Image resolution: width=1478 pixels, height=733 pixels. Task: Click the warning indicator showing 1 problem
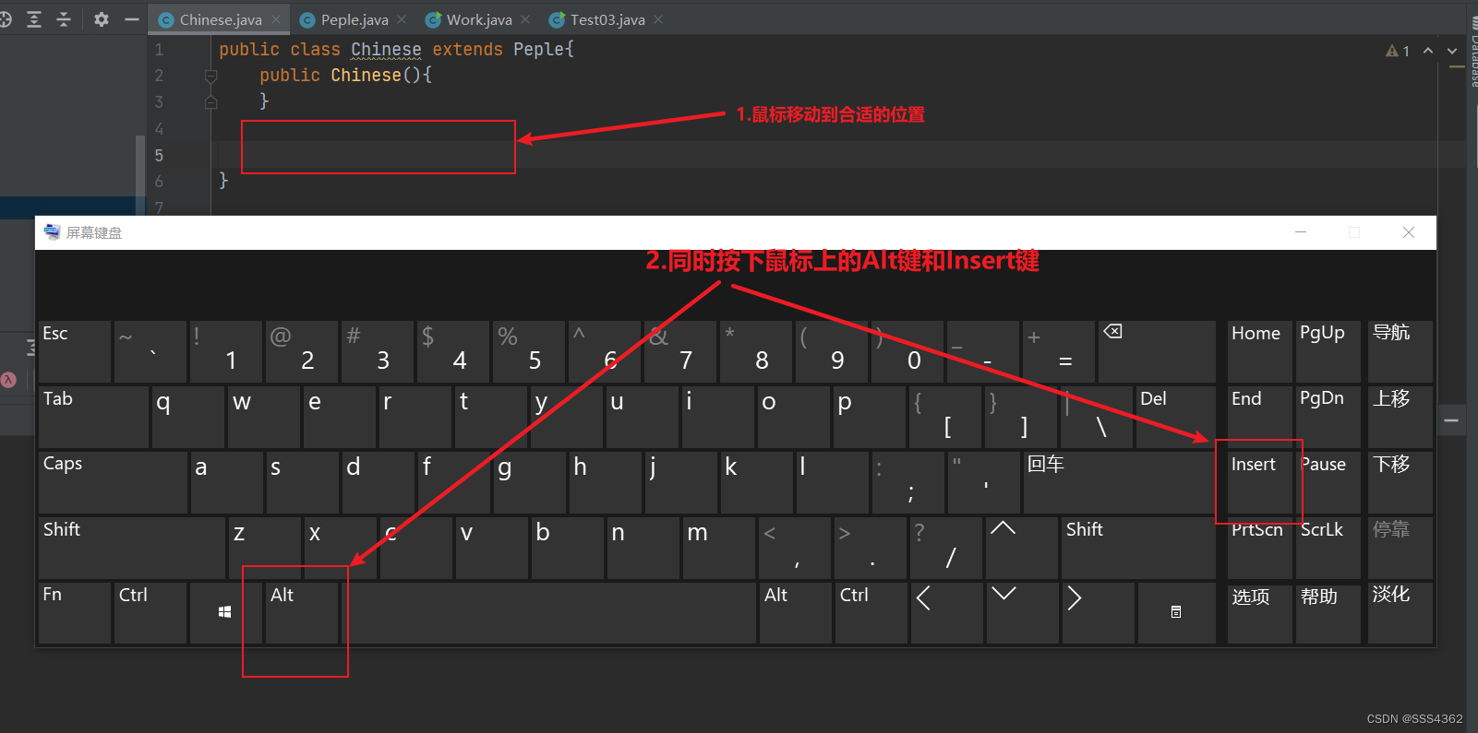coord(1398,51)
